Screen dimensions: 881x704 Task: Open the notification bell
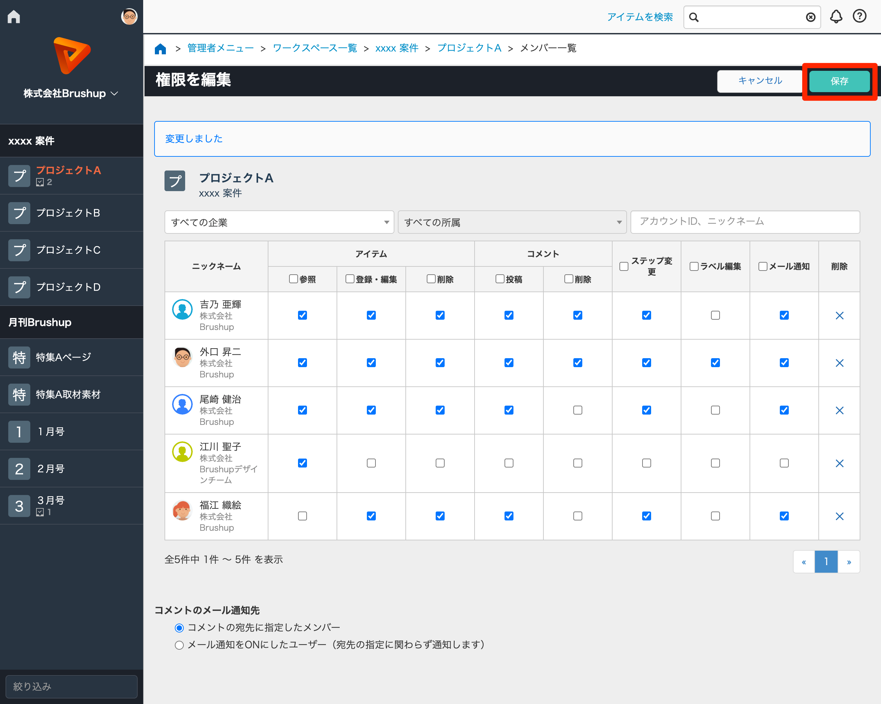tap(836, 17)
